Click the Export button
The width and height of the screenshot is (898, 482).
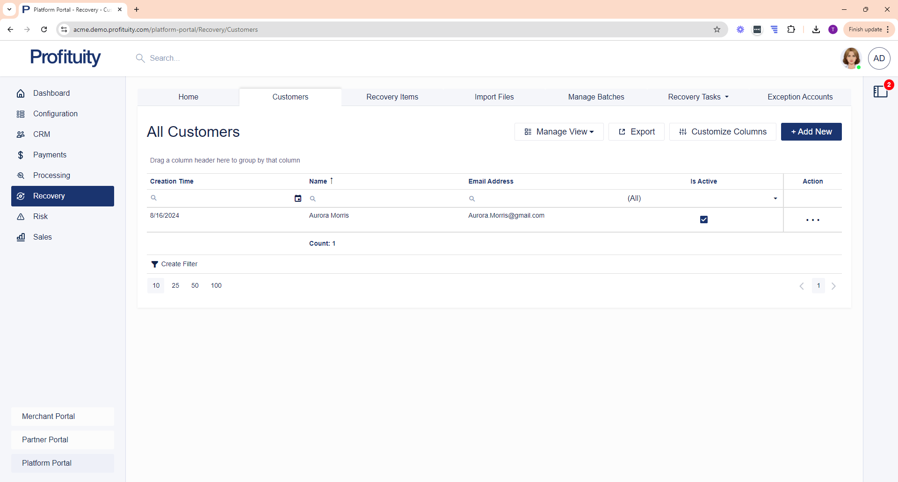tap(636, 132)
